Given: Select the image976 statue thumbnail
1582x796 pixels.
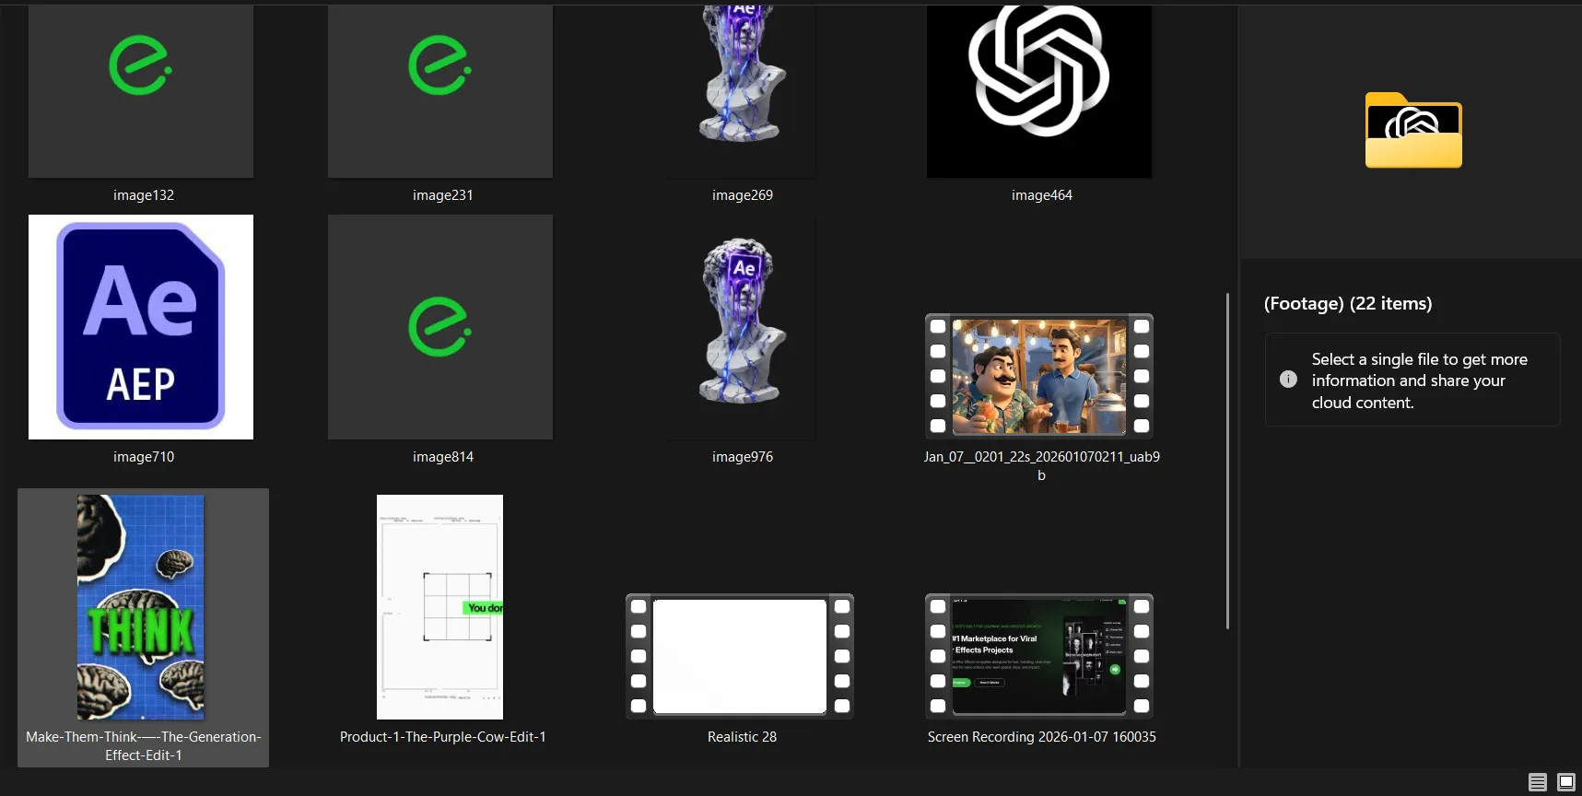Looking at the screenshot, I should coord(741,322).
